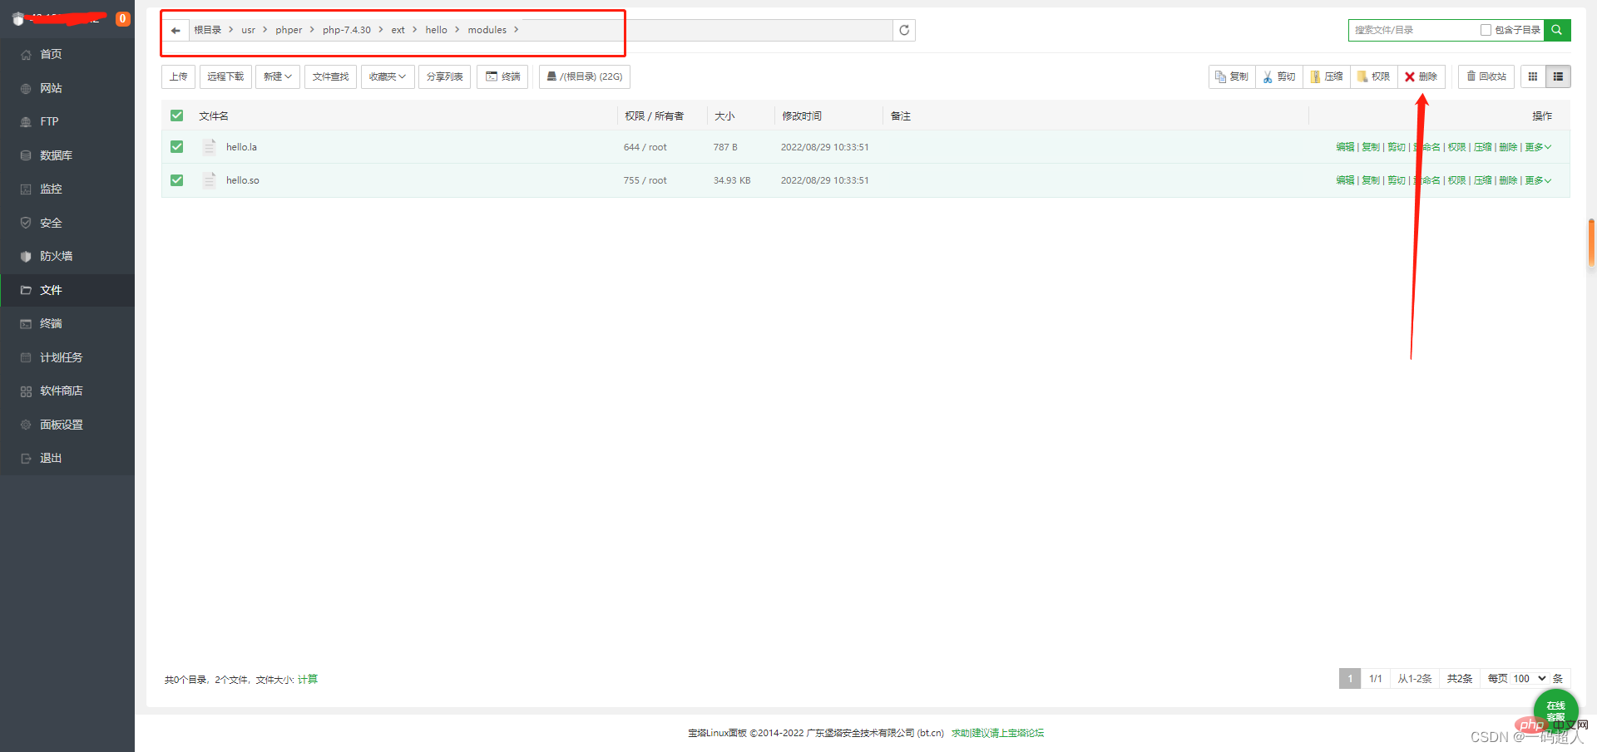Uncheck the hello.so row checkbox
1597x752 pixels.
click(176, 180)
